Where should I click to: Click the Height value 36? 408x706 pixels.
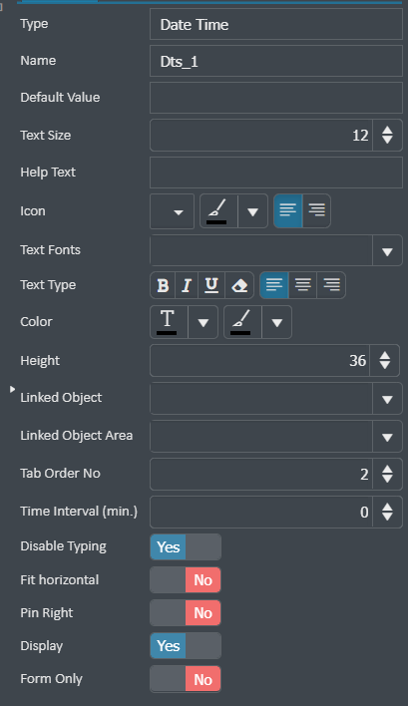[x=357, y=361]
